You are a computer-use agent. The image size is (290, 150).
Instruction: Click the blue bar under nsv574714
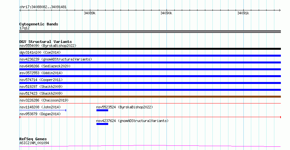pyautogui.click(x=150, y=83)
